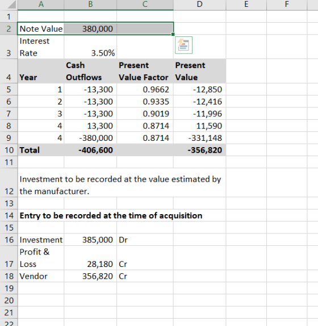
Task: Select row 20 header
Action: (x=9, y=300)
